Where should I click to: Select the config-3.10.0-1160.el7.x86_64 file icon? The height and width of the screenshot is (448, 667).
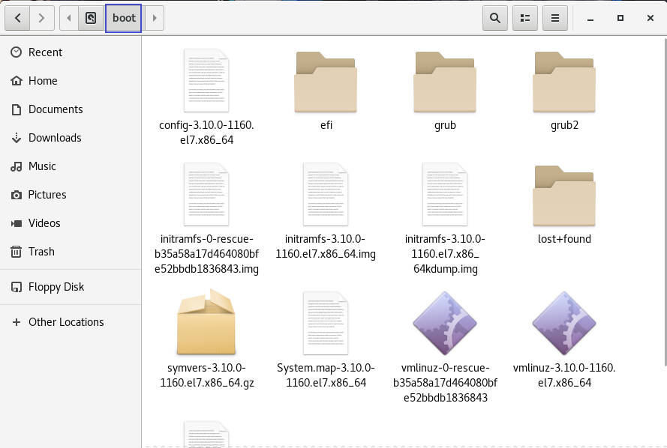(206, 81)
